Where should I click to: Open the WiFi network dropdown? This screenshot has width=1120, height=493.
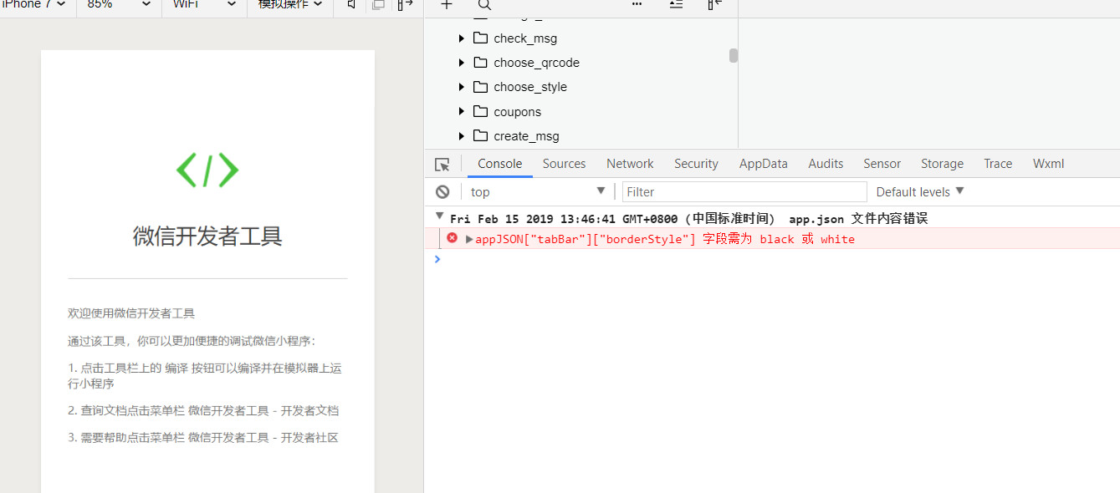click(204, 4)
